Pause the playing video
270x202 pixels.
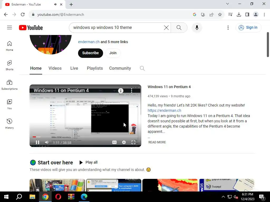point(37,142)
